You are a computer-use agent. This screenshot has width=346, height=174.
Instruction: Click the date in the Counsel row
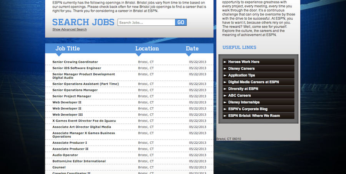tap(198, 167)
